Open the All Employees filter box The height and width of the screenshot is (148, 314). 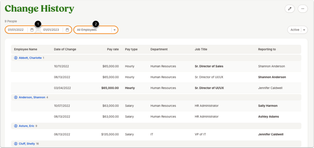(96, 30)
